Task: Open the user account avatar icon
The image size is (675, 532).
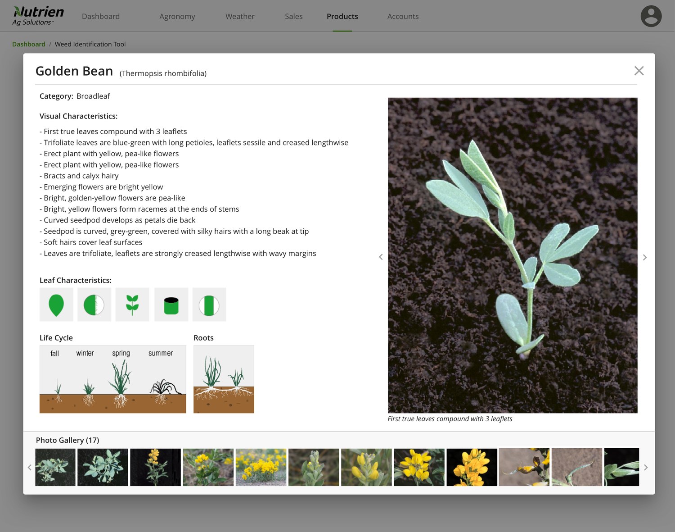Action: click(x=651, y=16)
